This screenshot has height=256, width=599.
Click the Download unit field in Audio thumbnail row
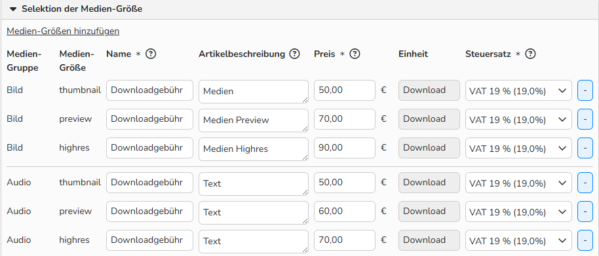(x=429, y=183)
